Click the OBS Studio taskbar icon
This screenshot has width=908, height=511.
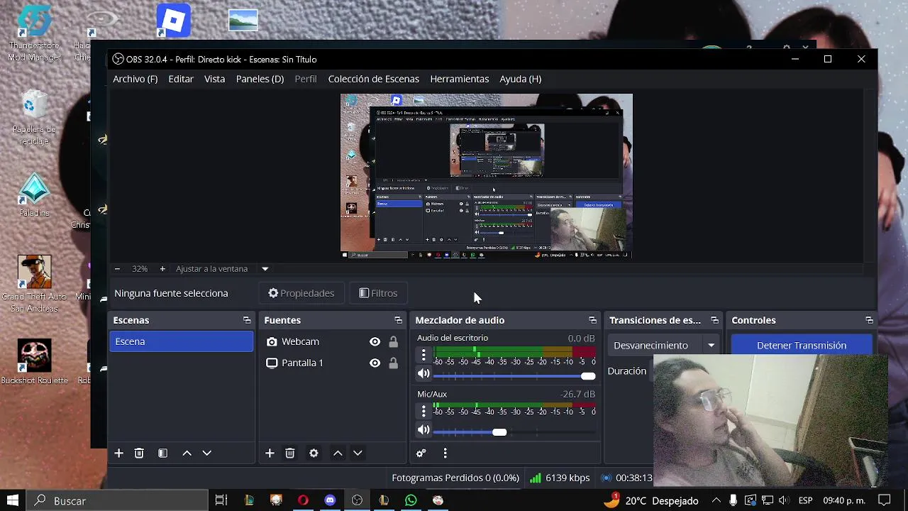point(357,500)
